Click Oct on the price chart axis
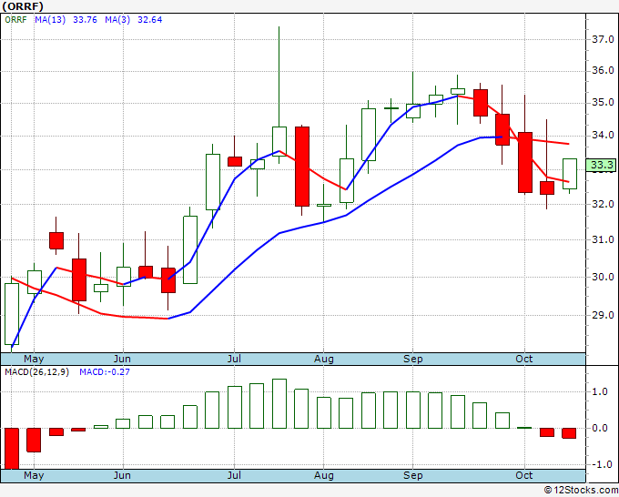 point(523,359)
